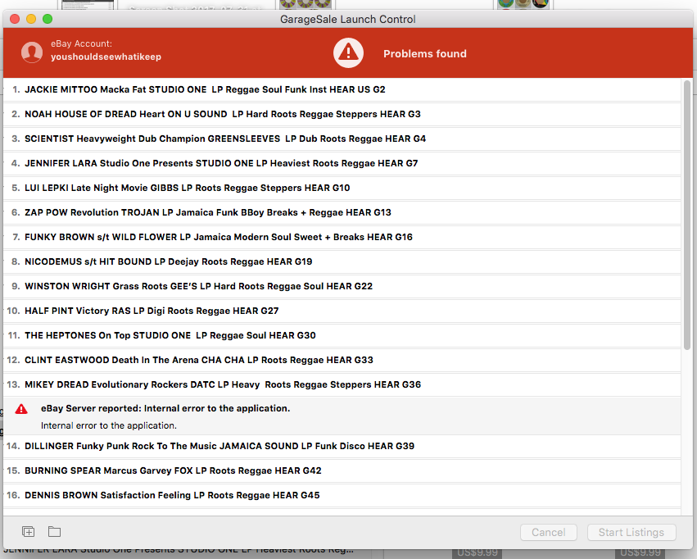This screenshot has width=697, height=559.
Task: Click the Problems found warning icon
Action: click(349, 53)
